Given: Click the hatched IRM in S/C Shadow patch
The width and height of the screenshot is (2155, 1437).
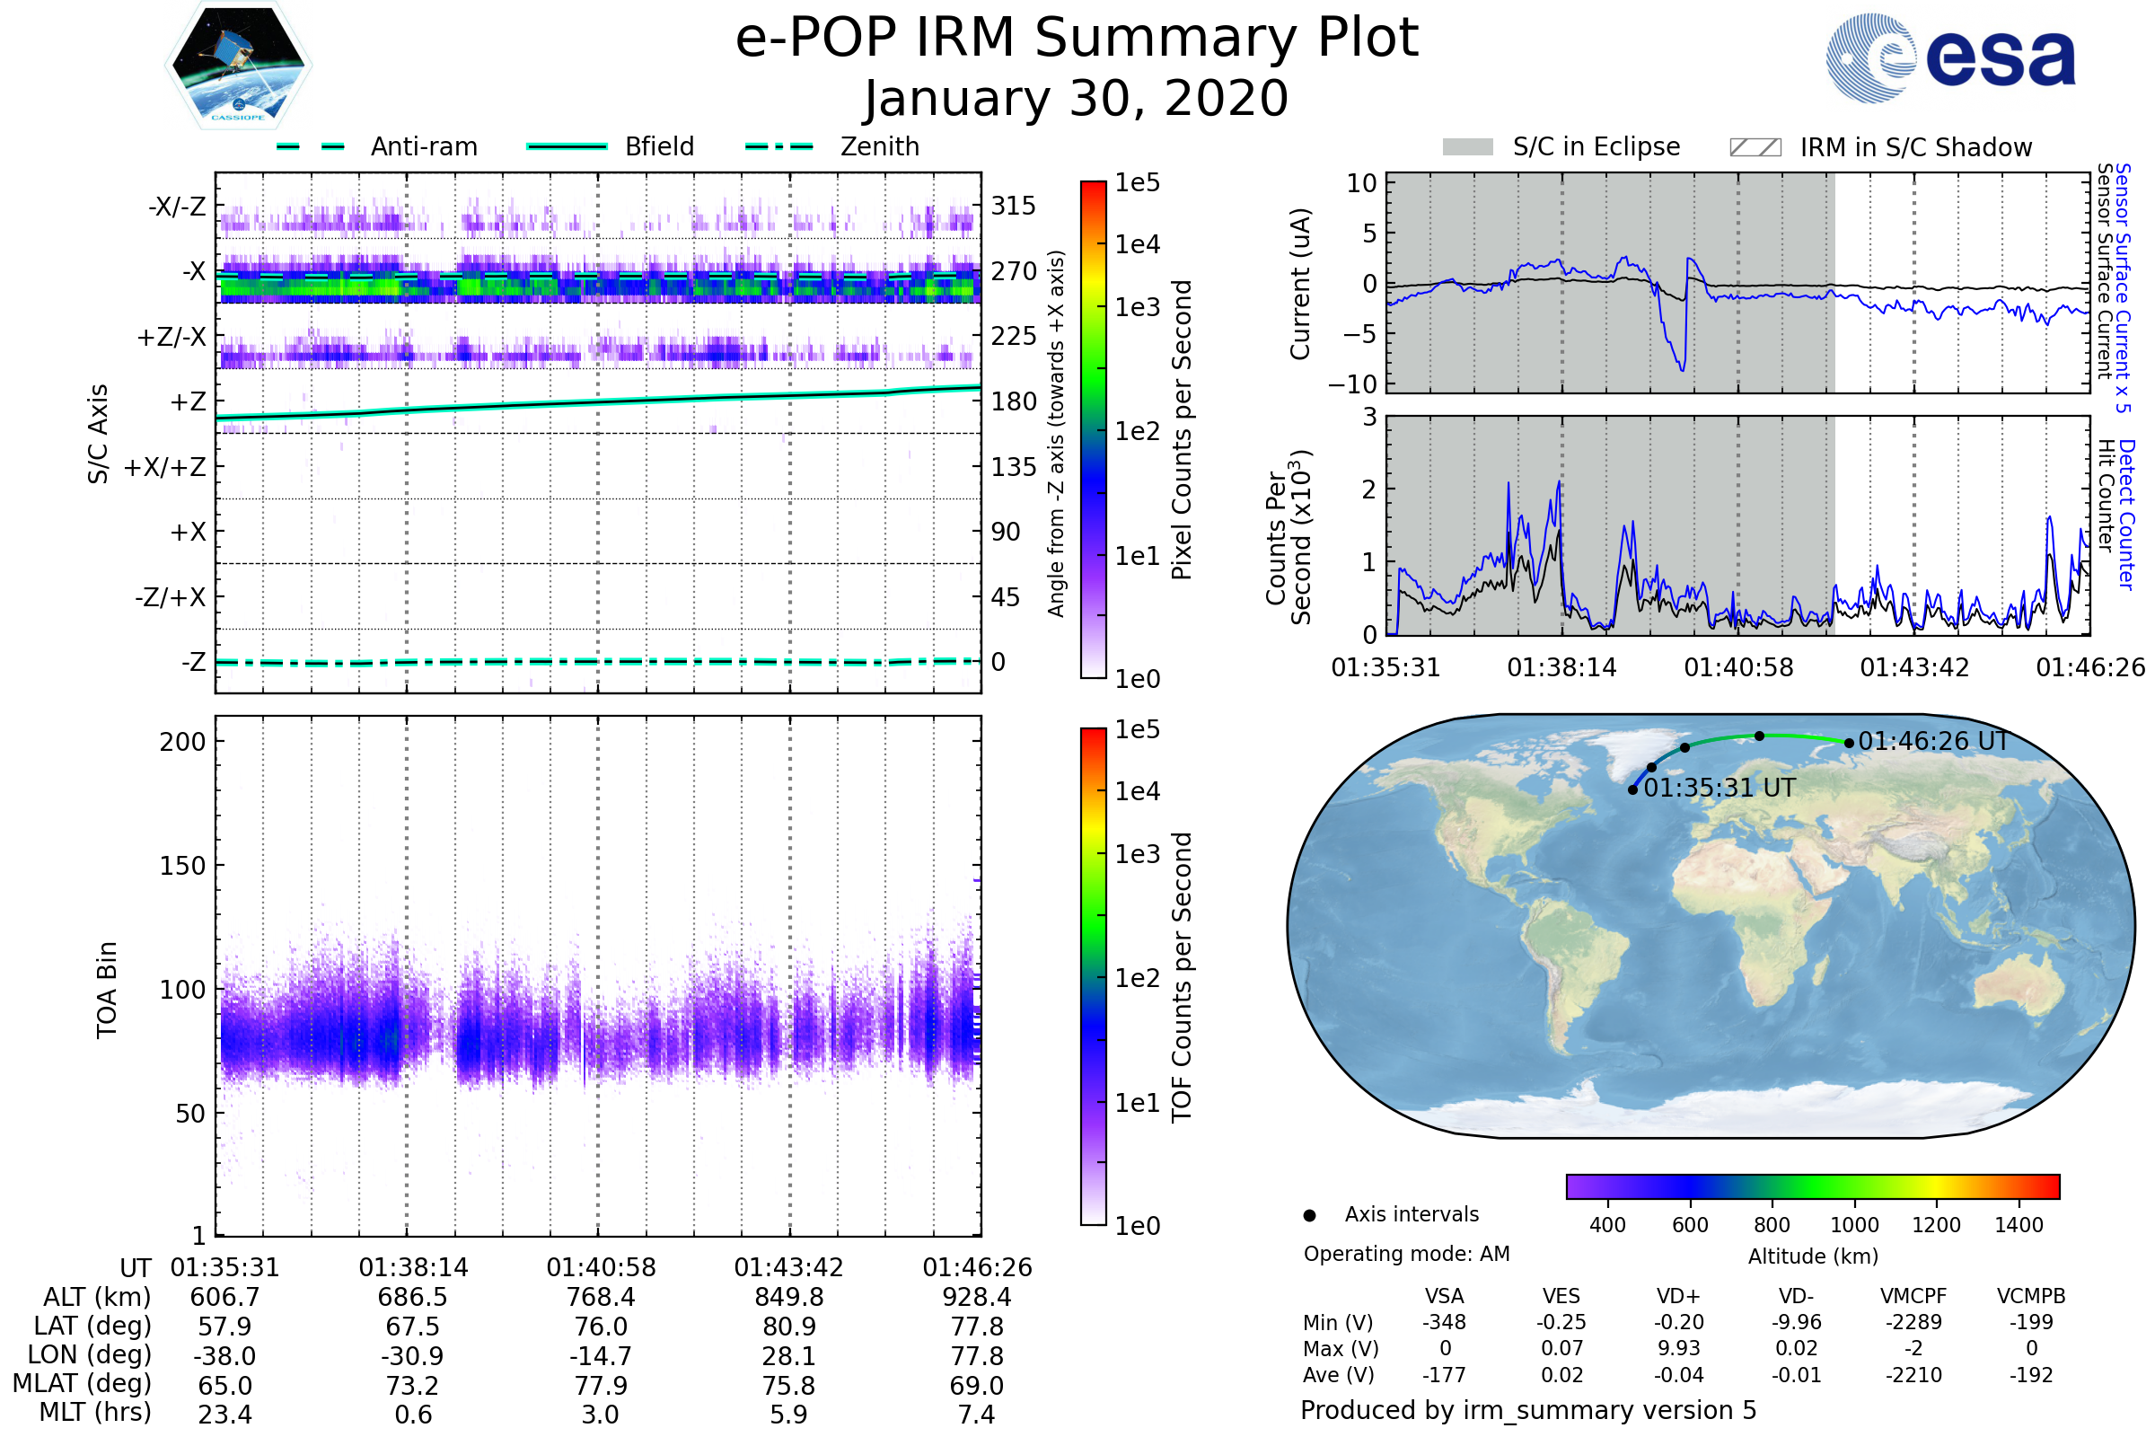Looking at the screenshot, I should coord(1755,147).
